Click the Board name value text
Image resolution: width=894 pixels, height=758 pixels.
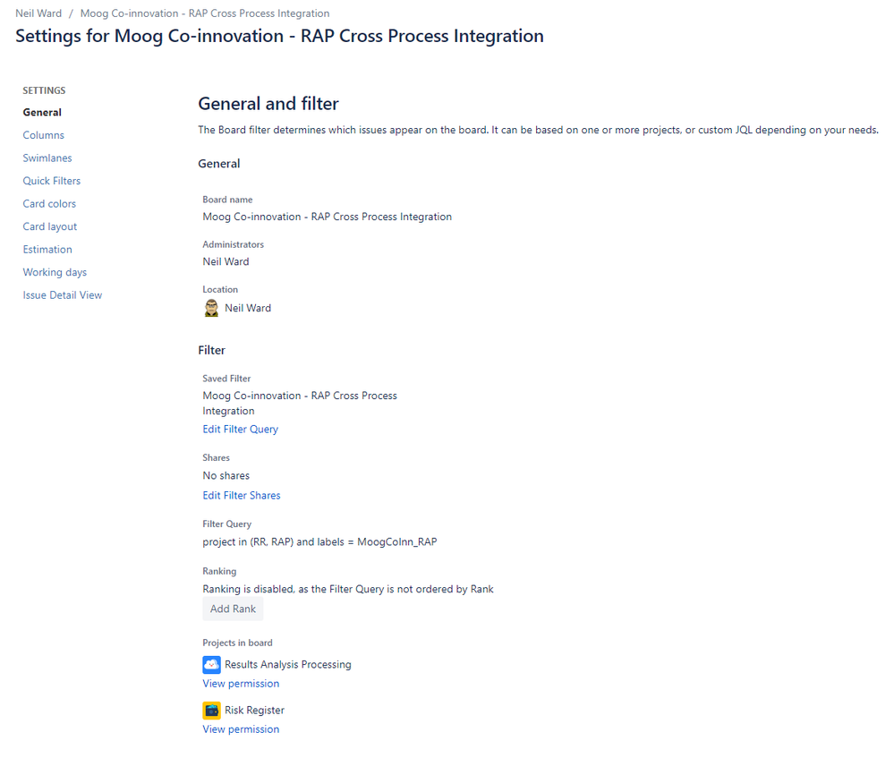[328, 217]
